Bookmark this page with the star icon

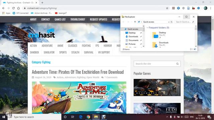coord(167,8)
